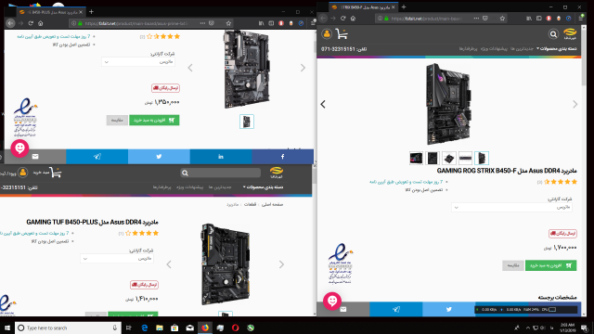Open page actions ellipsis in right window
The height and width of the screenshot is (334, 594).
[476, 19]
